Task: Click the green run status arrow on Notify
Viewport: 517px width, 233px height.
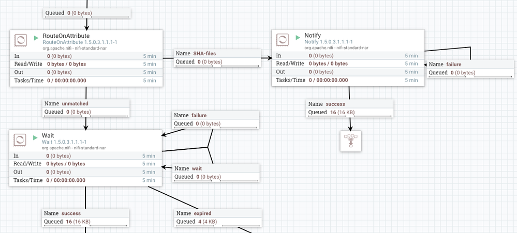Action: pyautogui.click(x=298, y=38)
